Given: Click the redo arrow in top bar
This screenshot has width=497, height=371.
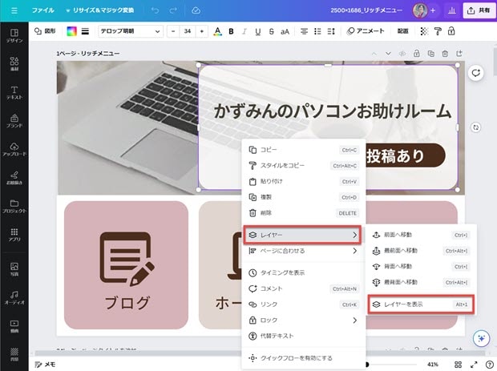Looking at the screenshot, I should coord(175,10).
